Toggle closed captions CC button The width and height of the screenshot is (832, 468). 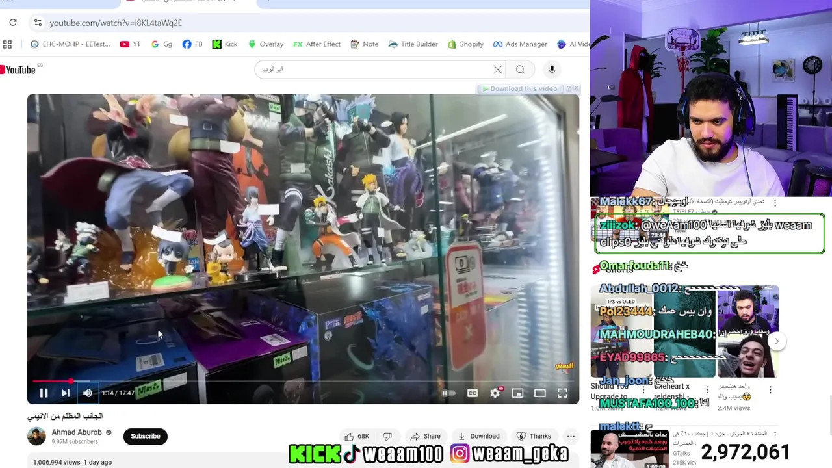pyautogui.click(x=473, y=393)
